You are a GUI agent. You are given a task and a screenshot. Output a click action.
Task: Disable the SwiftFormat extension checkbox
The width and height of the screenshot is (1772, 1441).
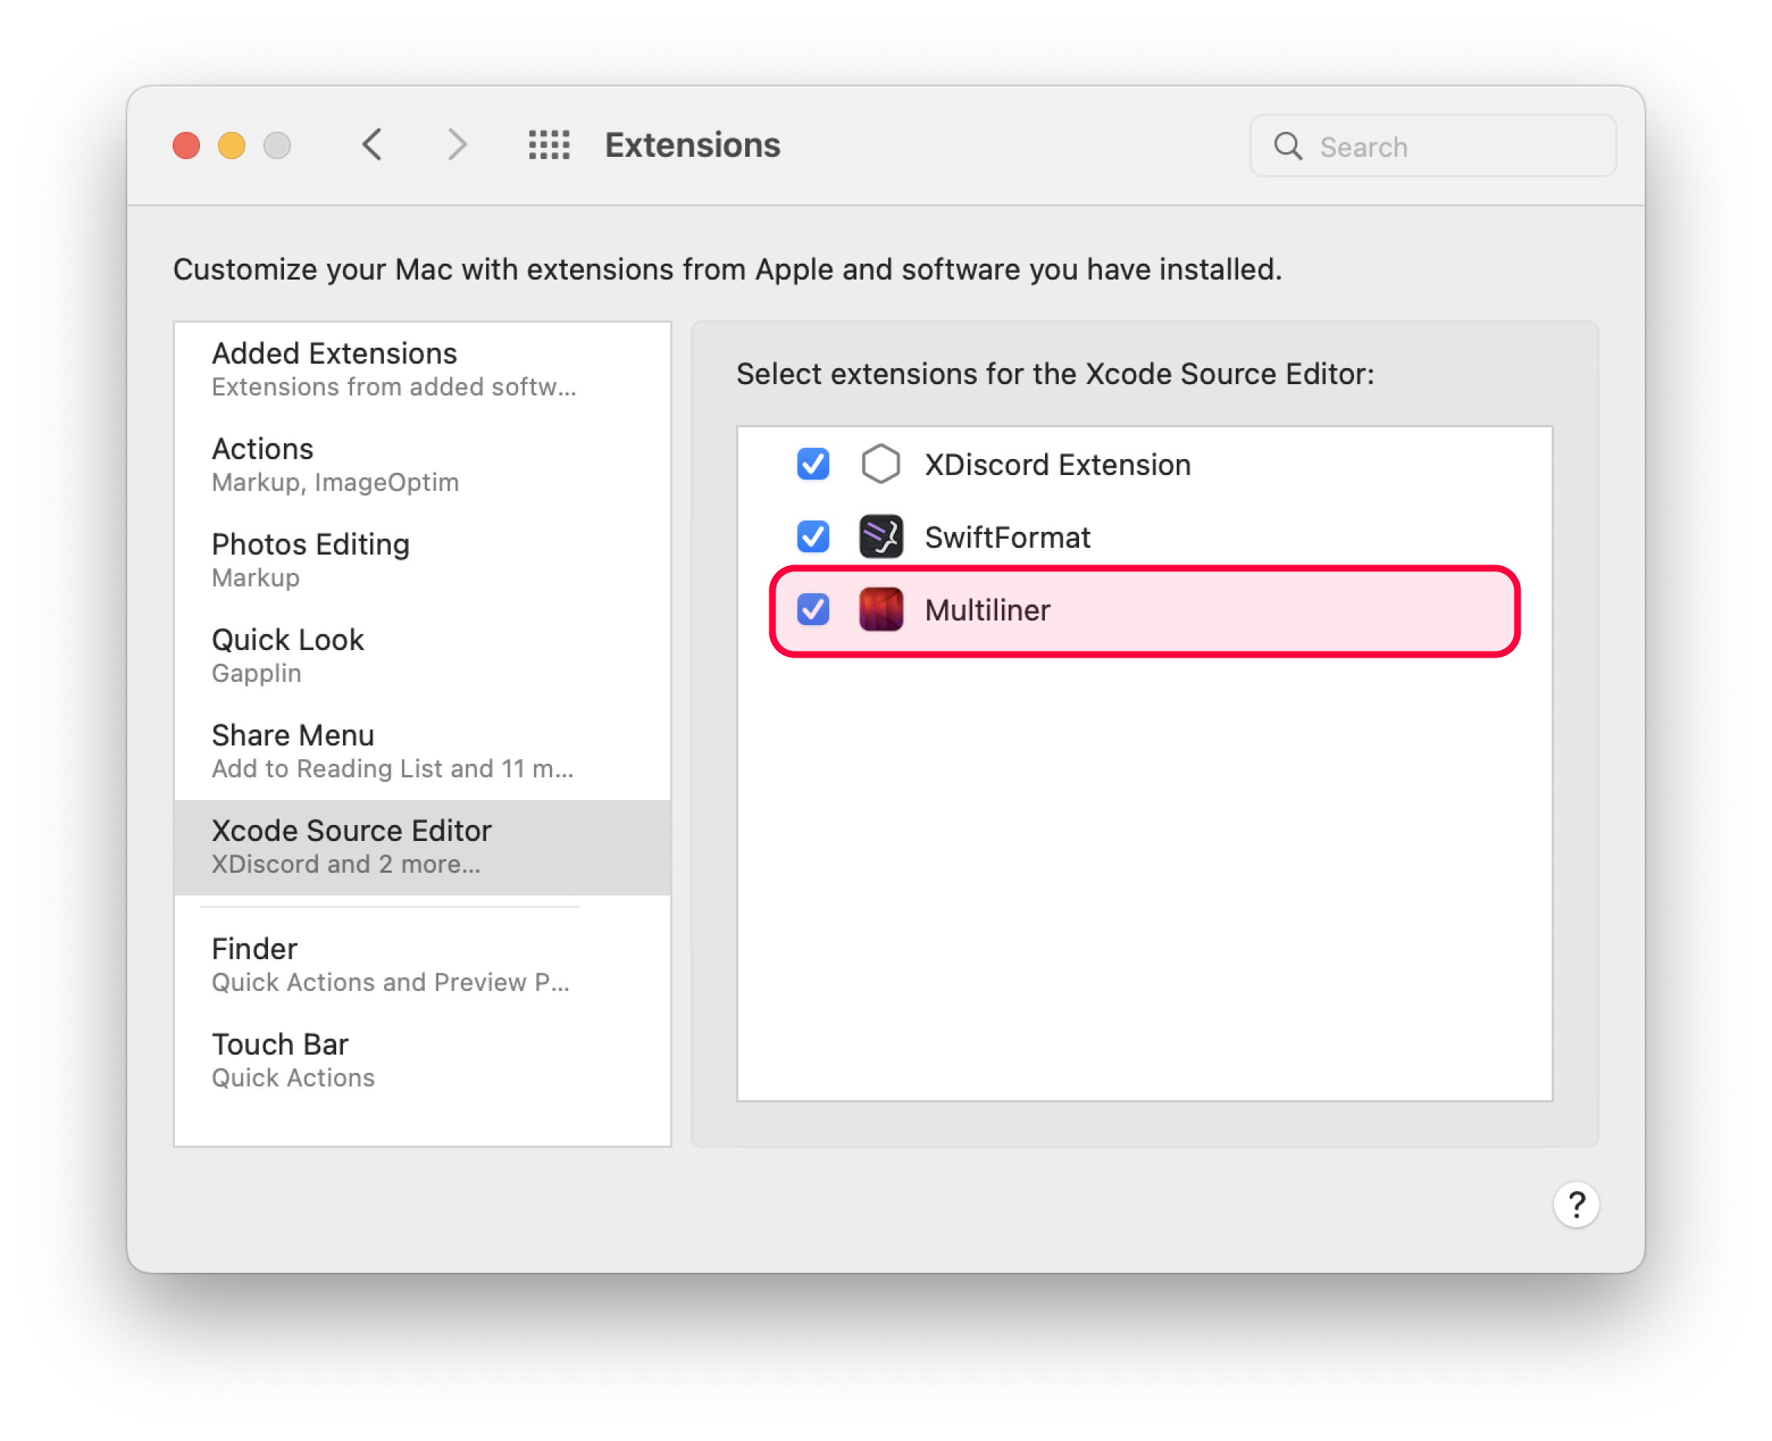813,537
